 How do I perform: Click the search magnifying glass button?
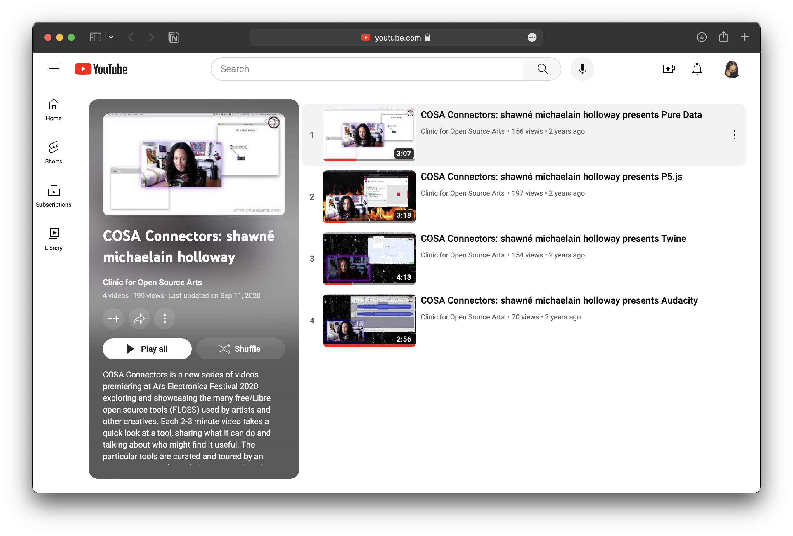click(x=542, y=69)
